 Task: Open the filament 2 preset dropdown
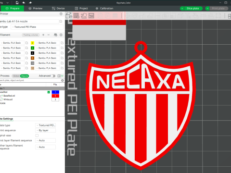[x=47, y=43]
